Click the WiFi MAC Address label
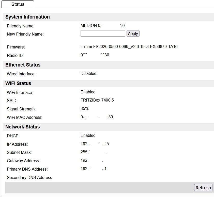214x198 pixels. pyautogui.click(x=24, y=118)
